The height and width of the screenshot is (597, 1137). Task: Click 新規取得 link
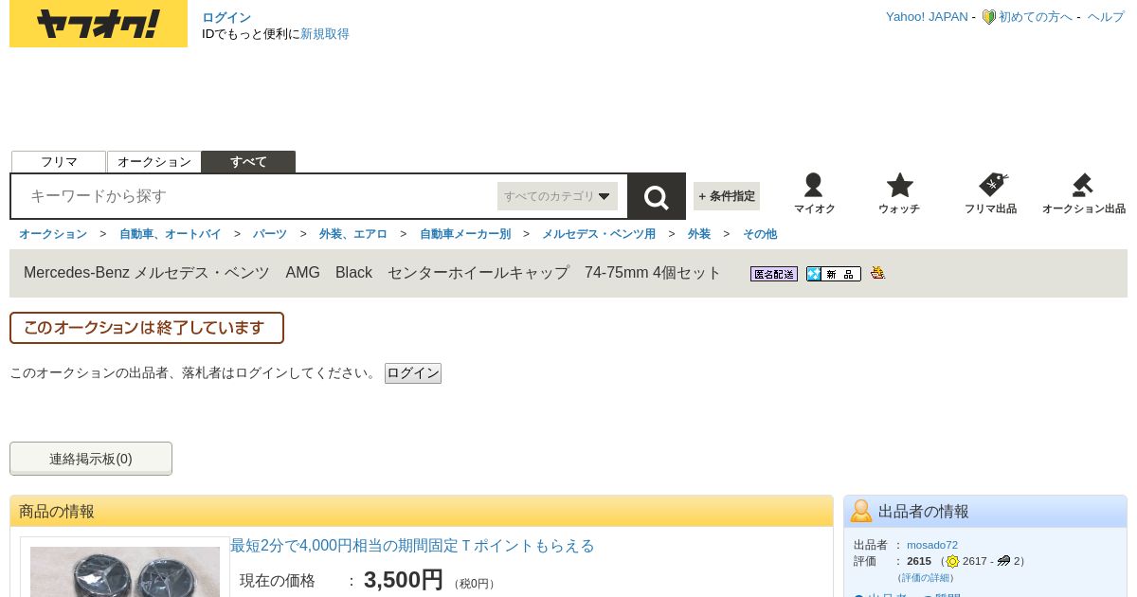click(325, 34)
